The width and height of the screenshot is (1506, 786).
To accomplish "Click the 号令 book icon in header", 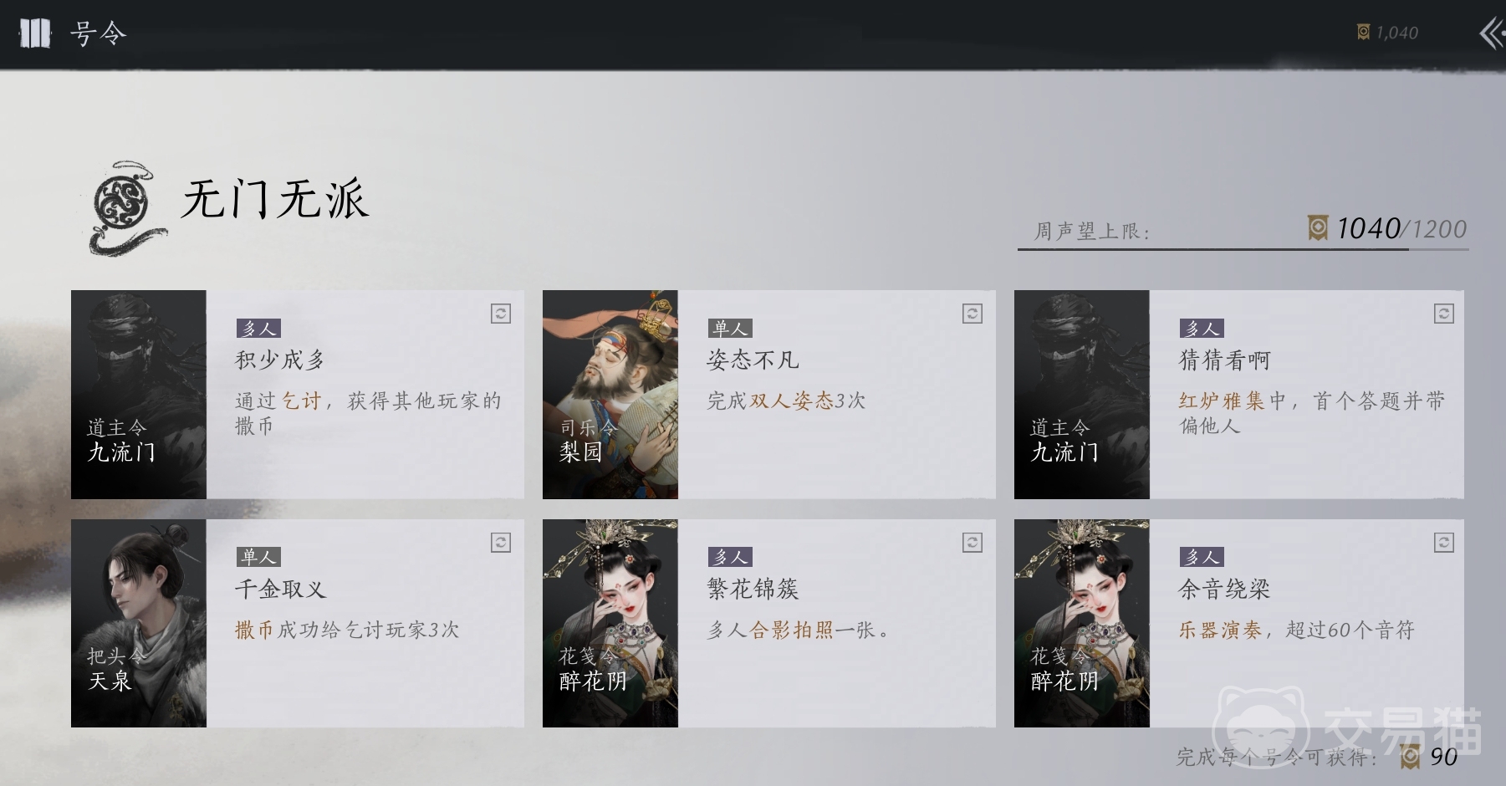I will (x=35, y=33).
